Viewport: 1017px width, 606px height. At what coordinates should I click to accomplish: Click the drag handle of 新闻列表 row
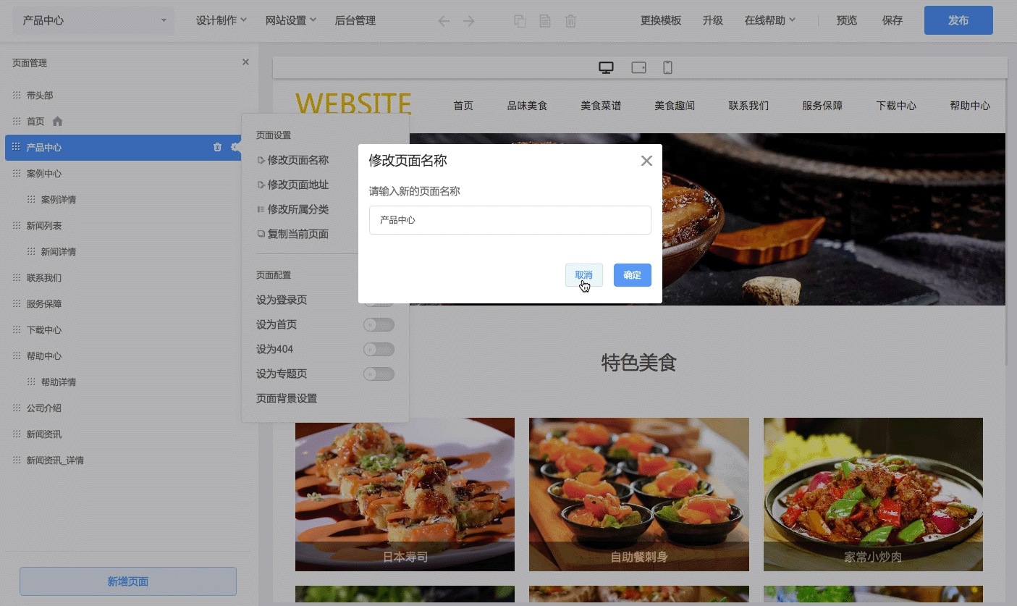coord(17,225)
